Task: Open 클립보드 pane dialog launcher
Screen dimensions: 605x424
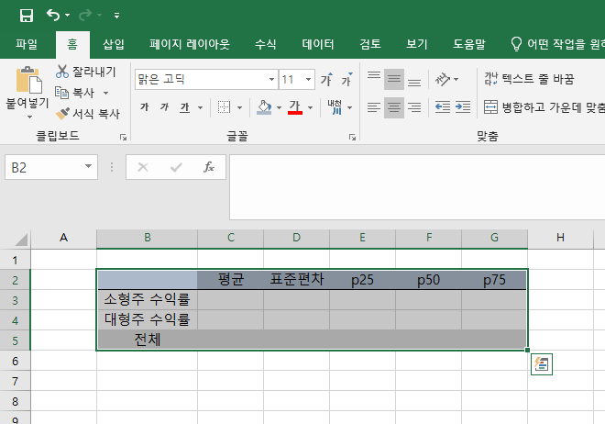Action: 123,137
